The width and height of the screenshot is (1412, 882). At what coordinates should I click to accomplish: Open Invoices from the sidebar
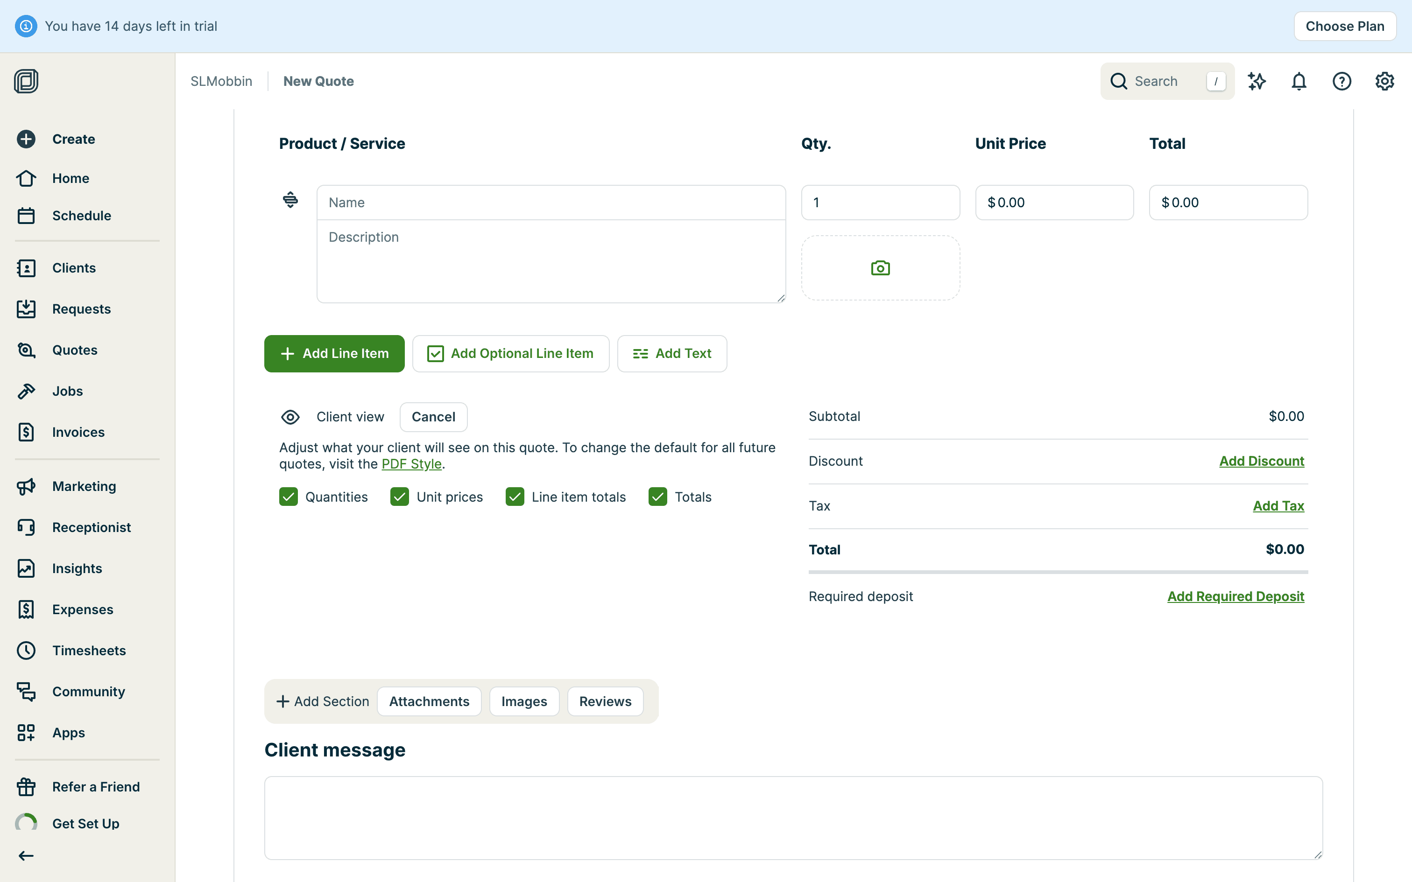[78, 432]
